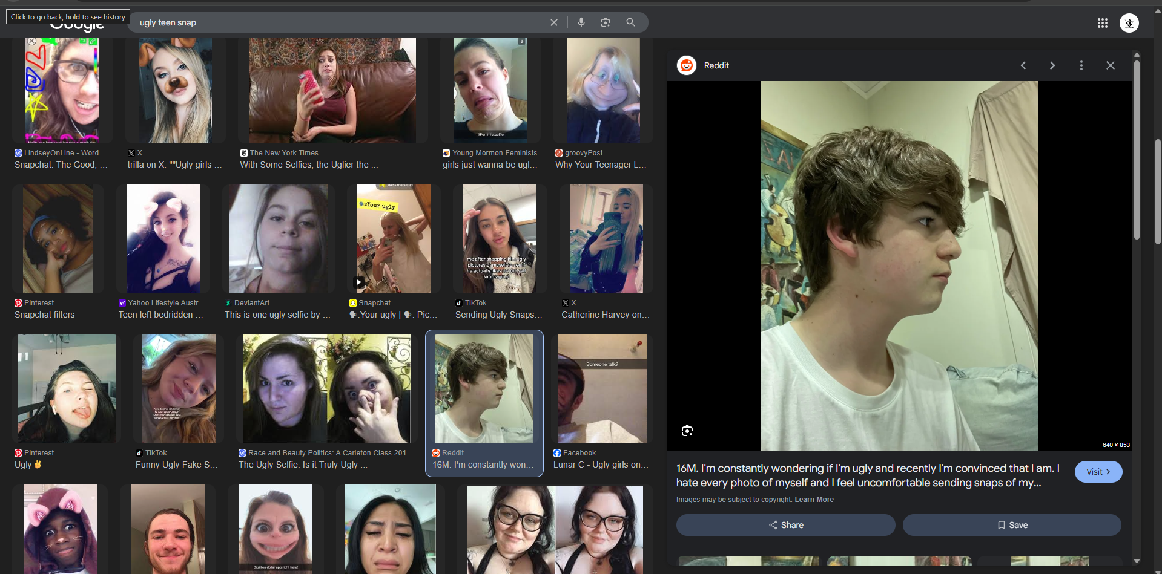The width and height of the screenshot is (1162, 574).
Task: Click the Google logo
Action: click(77, 24)
